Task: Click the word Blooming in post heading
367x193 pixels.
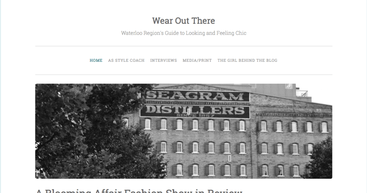Action: 68,191
